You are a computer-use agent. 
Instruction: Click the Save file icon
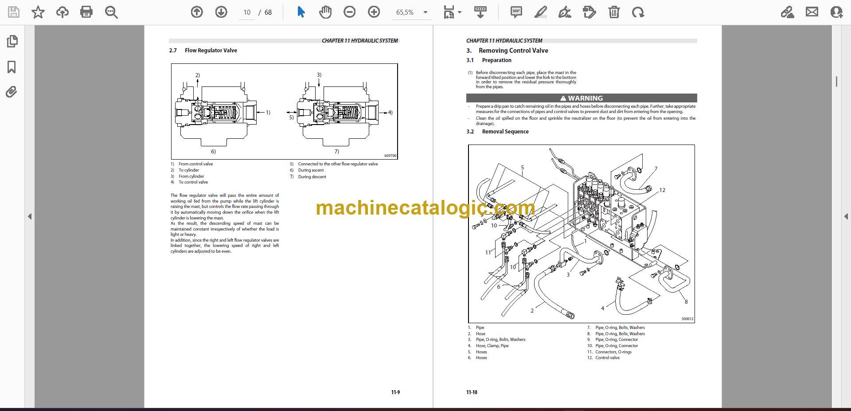(x=14, y=12)
